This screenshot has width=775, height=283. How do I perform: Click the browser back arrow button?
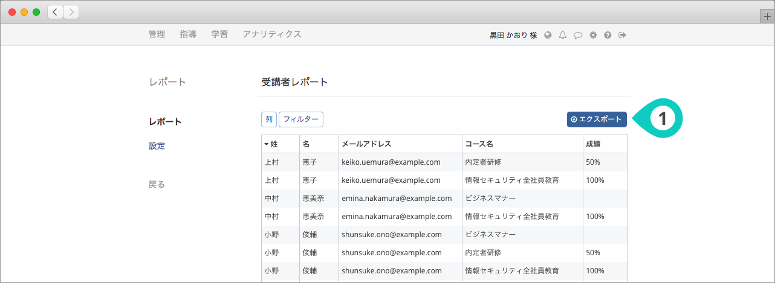coord(55,11)
